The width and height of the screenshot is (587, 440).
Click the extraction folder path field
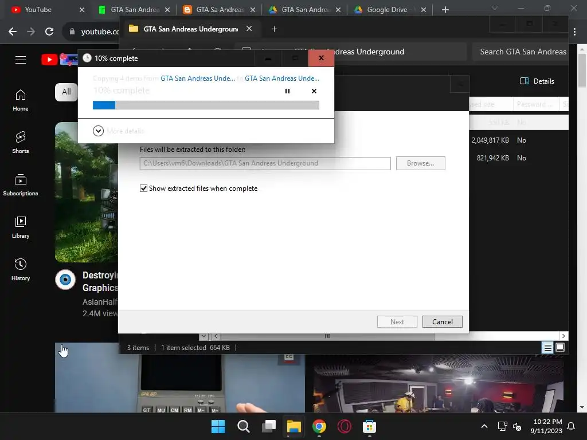[265, 163]
